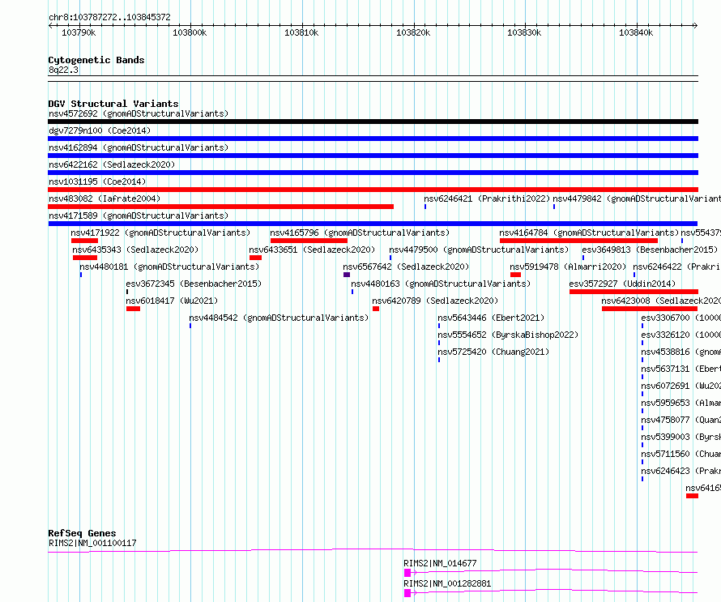
Task: Click red bar of nsv4171922
Action: (84, 241)
